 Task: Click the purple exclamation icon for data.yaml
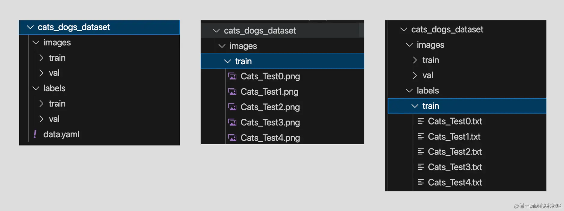click(x=35, y=134)
